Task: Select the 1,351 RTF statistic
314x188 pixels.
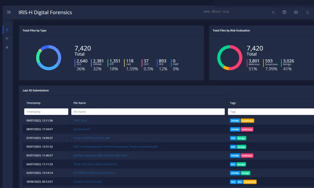Action: click(114, 65)
